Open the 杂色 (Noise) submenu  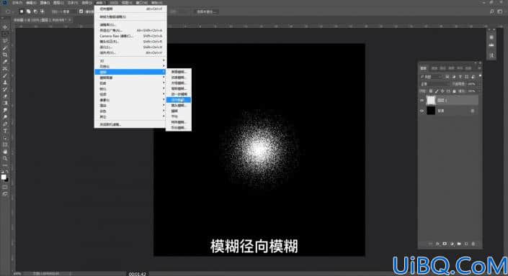[x=130, y=111]
